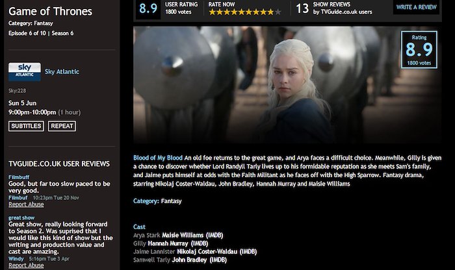The width and height of the screenshot is (455, 270).
Task: Open the Filmbuff reviewer profile link
Action: point(18,197)
